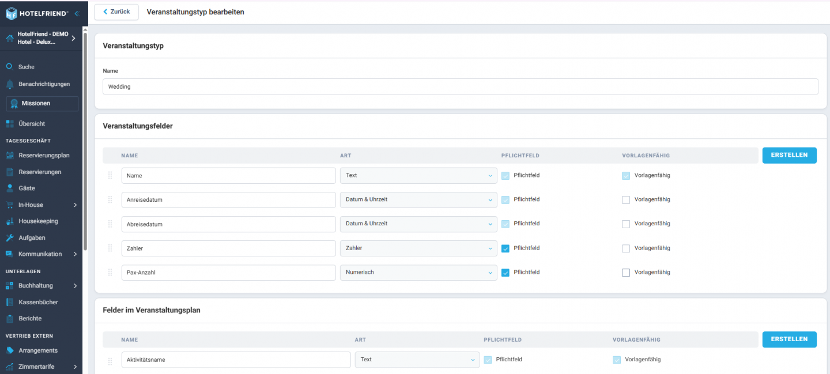Click the Wedding name input field
The height and width of the screenshot is (374, 830).
460,87
